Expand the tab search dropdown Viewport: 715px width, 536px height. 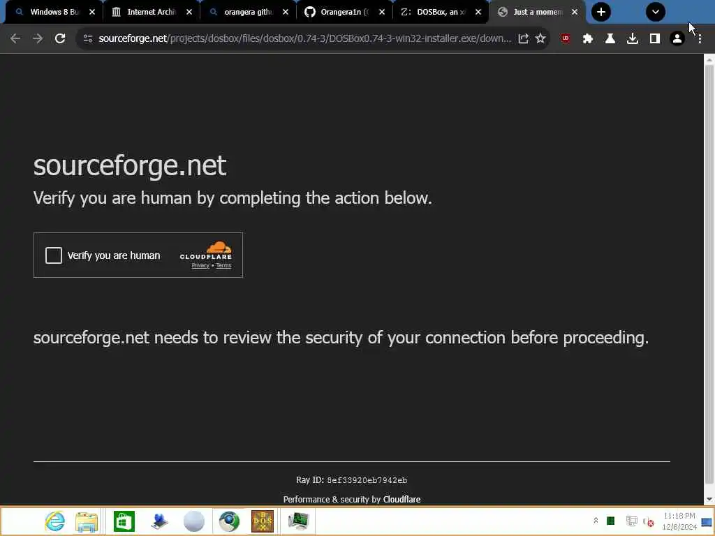(655, 12)
